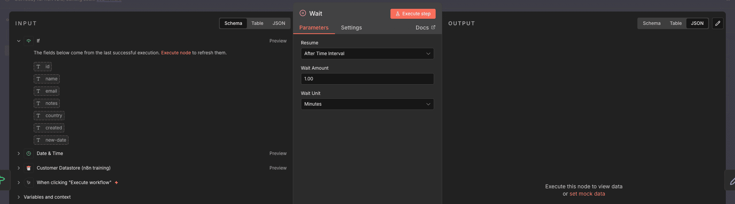
Task: Switch output view to Schema
Action: coord(652,23)
